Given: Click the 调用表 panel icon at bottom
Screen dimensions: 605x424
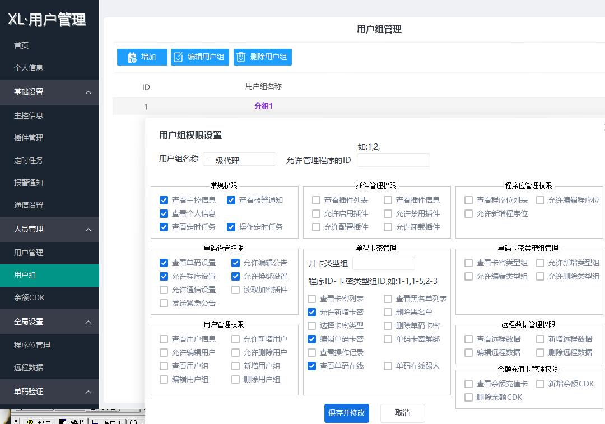Looking at the screenshot, I should click(x=94, y=421).
